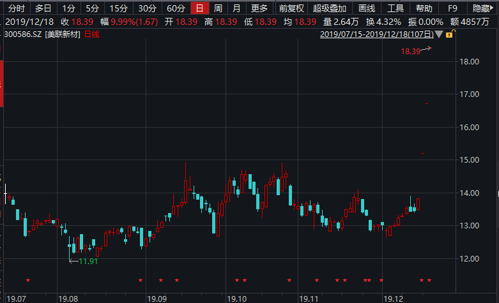Click the 18.39 high price marker
Image resolution: width=499 pixels, height=303 pixels.
pos(411,52)
